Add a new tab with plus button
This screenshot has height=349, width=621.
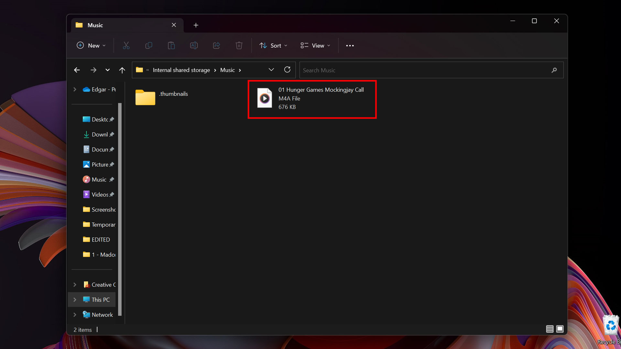click(196, 25)
